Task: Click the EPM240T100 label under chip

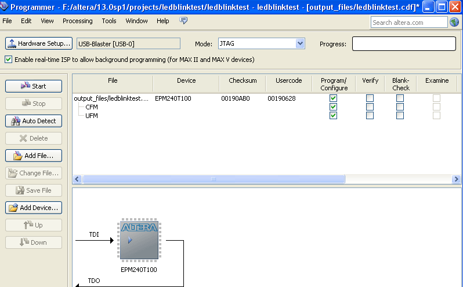Action: click(139, 269)
